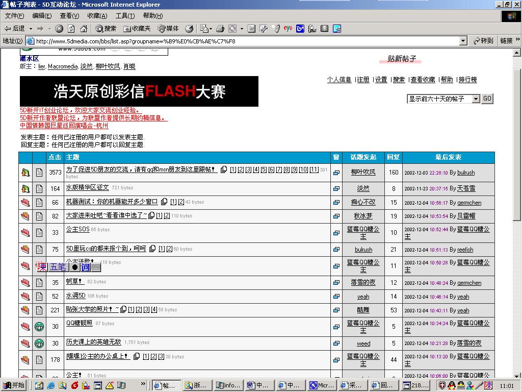Viewport: 522px width, 392px height.
Task: Open the Back button history dropdown arrow
Action: tap(31, 29)
